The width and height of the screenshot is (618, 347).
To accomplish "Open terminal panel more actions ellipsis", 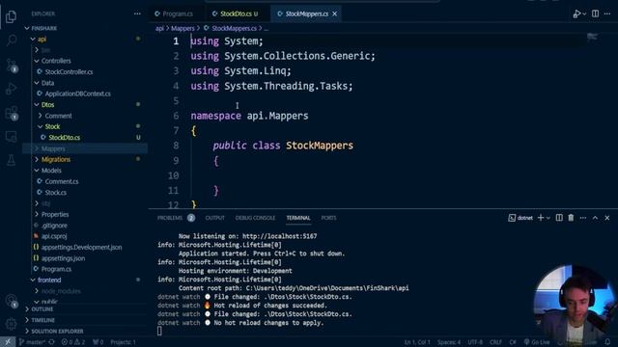I will pos(583,218).
